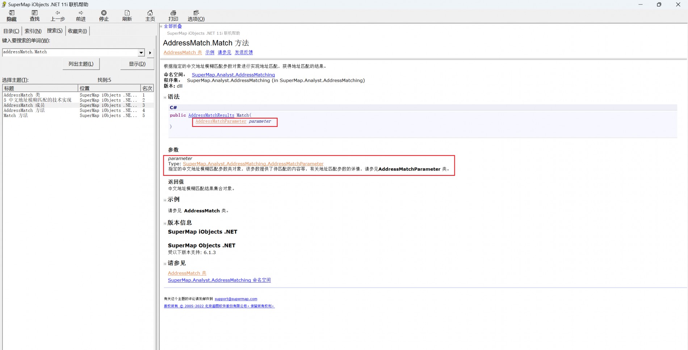
Task: Switch to the 索引(N) tab
Action: pos(33,31)
